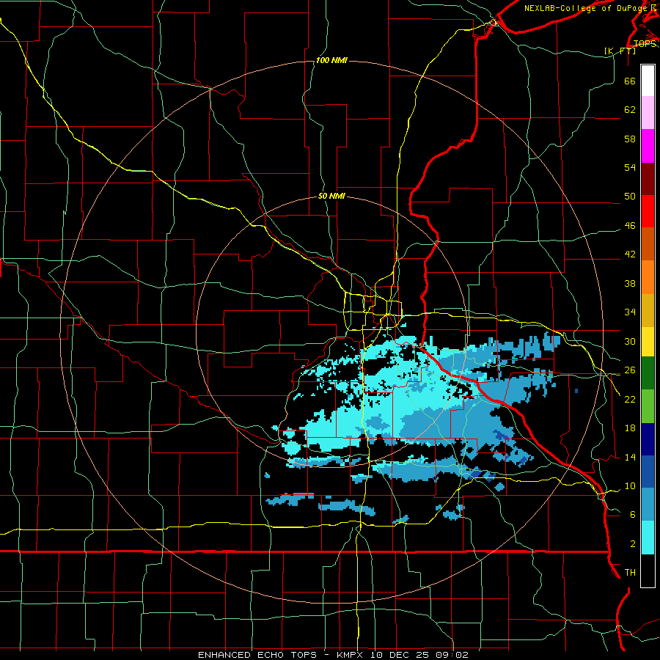Click the "62" legend value
Screen dimensions: 660x660
tap(630, 110)
